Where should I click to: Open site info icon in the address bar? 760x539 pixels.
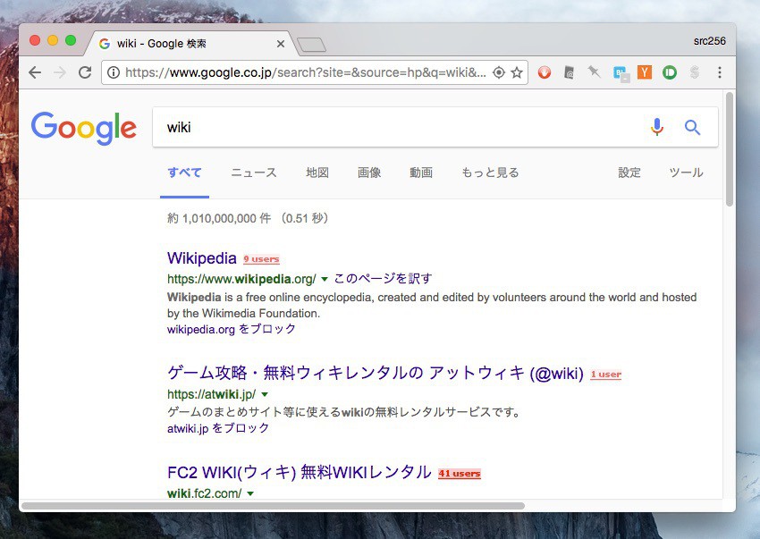pyautogui.click(x=114, y=72)
